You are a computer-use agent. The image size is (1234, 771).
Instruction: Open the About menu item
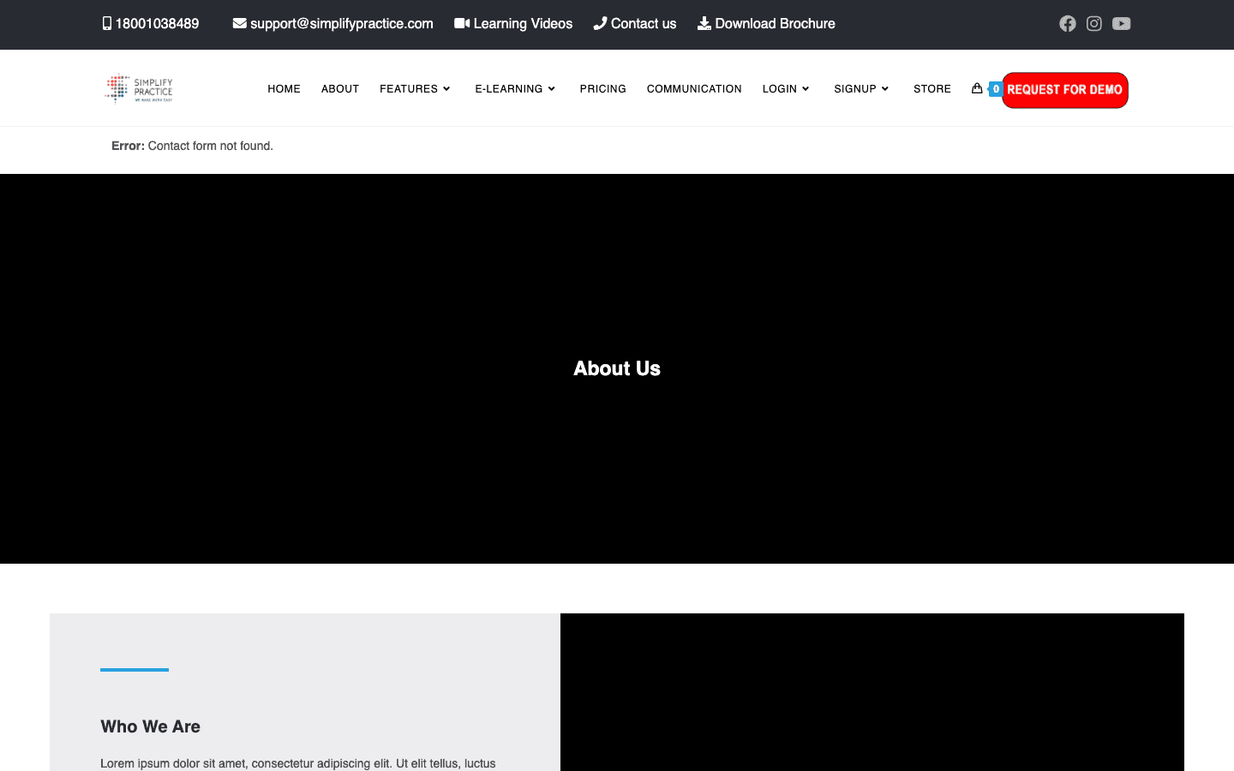click(x=340, y=89)
